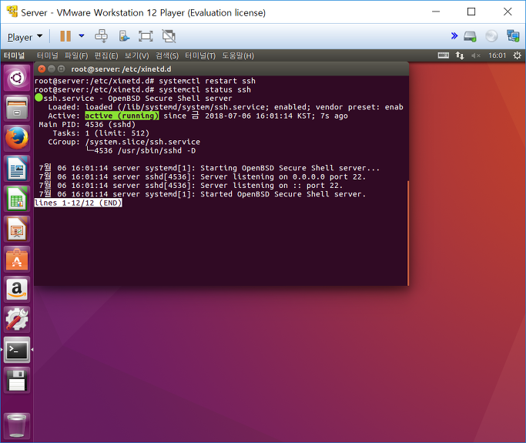Toggle Unity mode icon
The height and width of the screenshot is (443, 526).
(x=169, y=36)
